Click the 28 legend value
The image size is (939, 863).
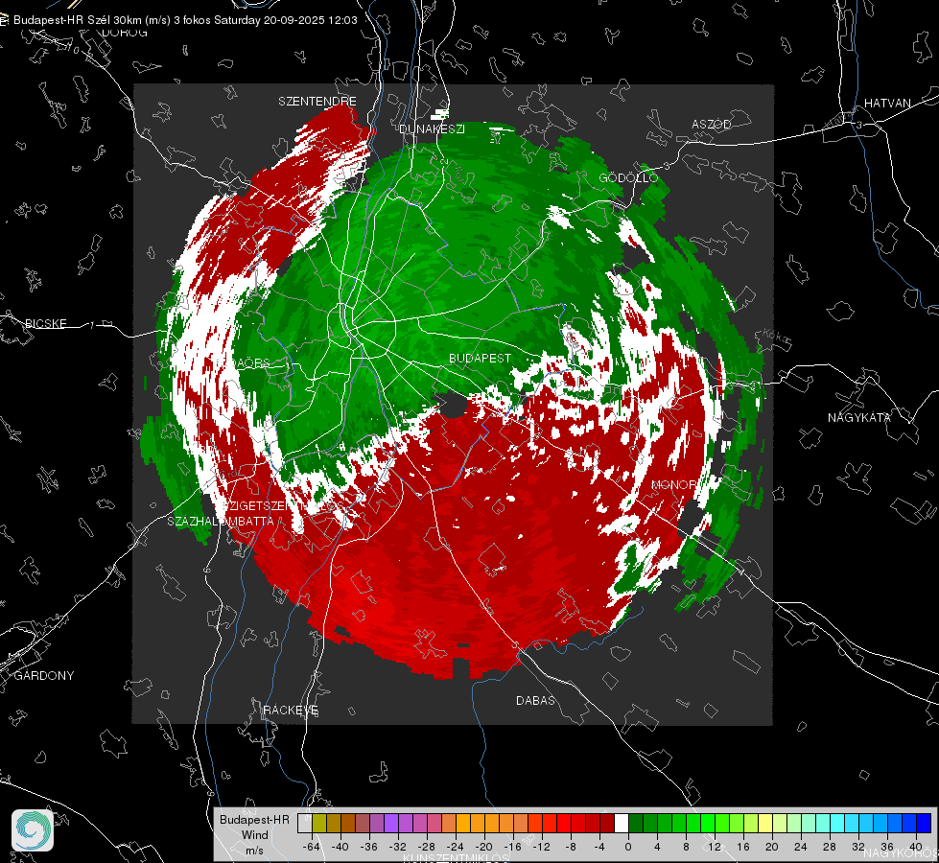(x=830, y=847)
